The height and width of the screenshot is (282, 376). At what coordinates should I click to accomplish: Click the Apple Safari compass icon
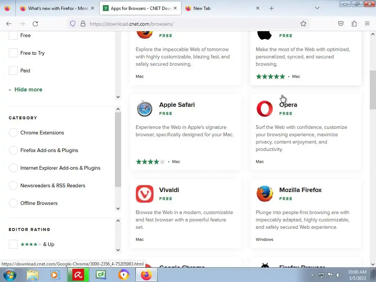click(x=145, y=109)
